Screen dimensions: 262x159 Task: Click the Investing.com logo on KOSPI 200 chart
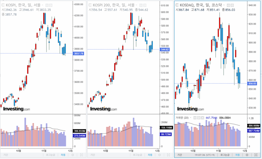(x=103, y=109)
